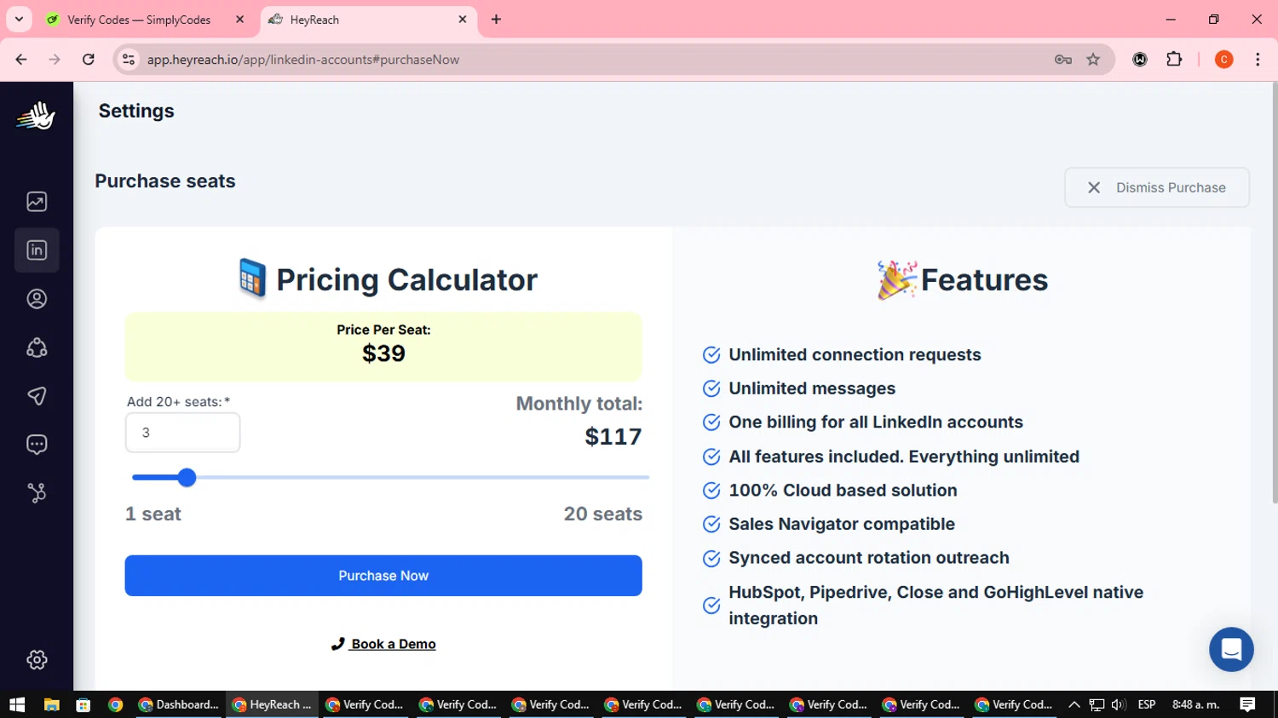Viewport: 1278px width, 718px height.
Task: Open the Chrome profile avatar C
Action: (x=1223, y=59)
